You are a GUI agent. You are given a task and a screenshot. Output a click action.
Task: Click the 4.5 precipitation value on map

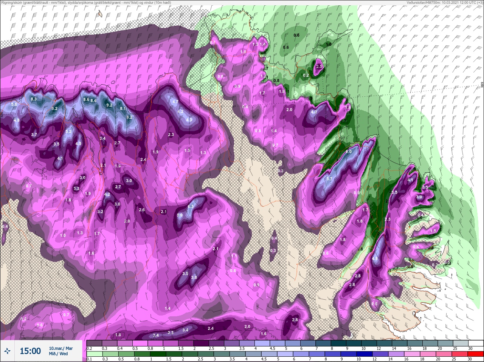click(78, 144)
